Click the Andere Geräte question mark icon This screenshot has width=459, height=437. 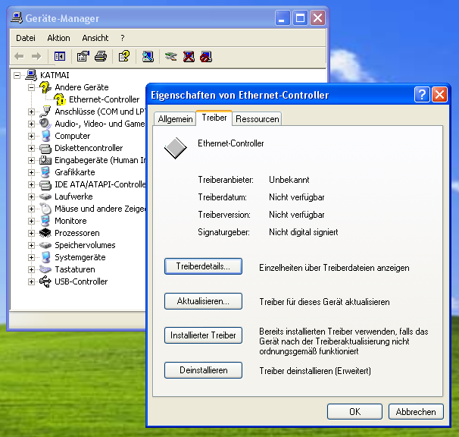(x=45, y=87)
